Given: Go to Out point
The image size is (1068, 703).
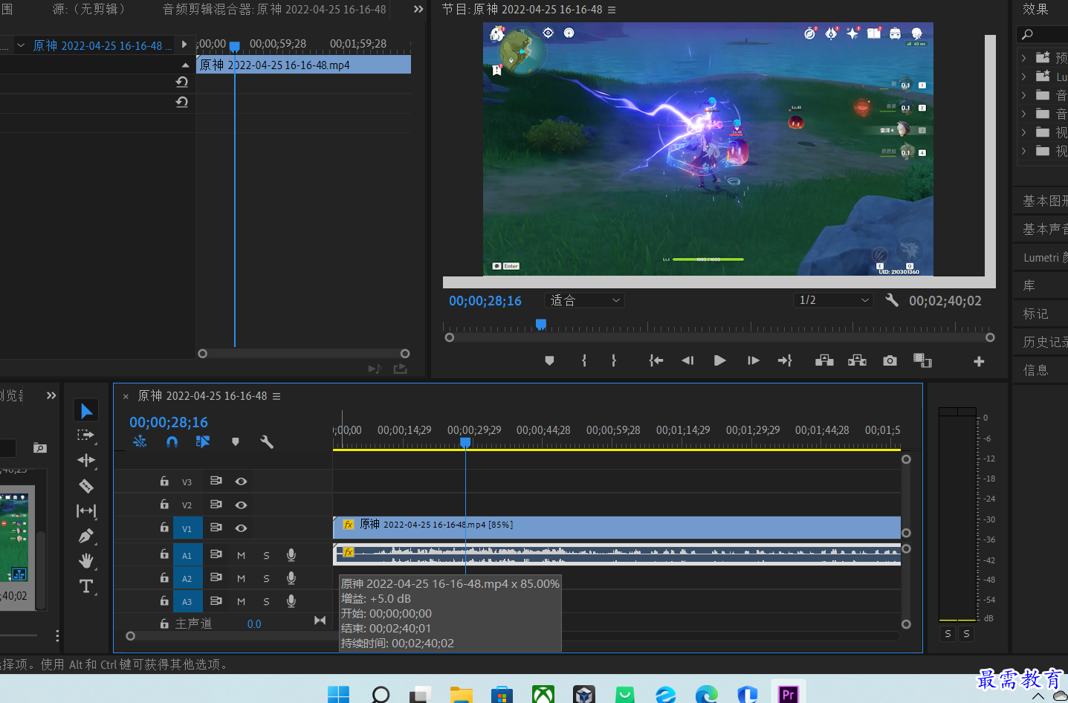Looking at the screenshot, I should 785,360.
